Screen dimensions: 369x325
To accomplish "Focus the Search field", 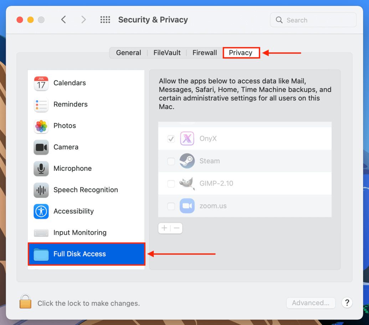I will point(313,20).
